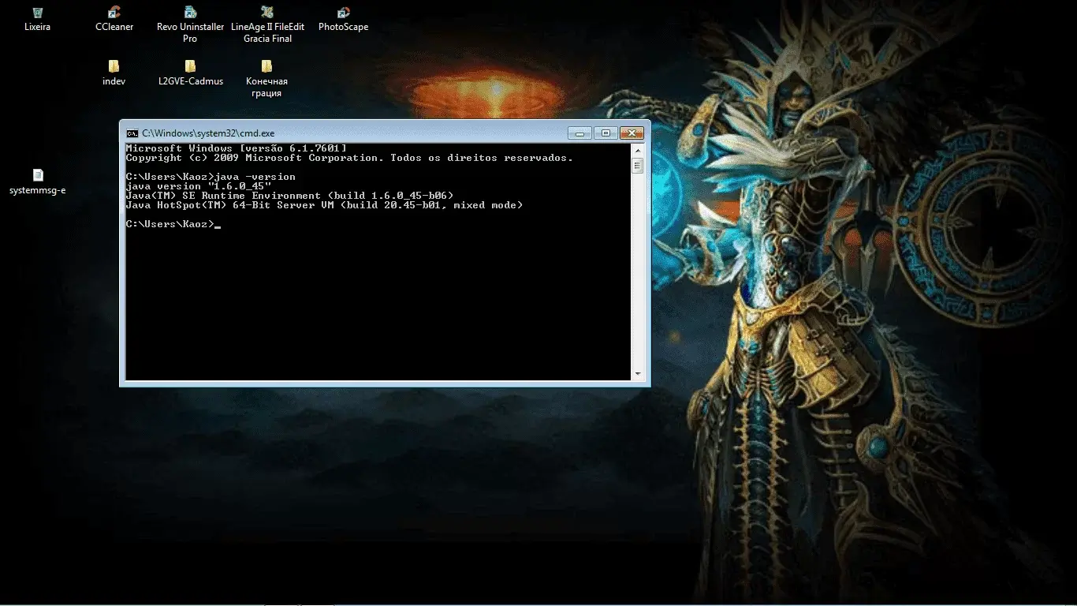Click the Copyright 2009 Microsoft Corporation line
Screen dimensions: 1077x606
(349, 158)
